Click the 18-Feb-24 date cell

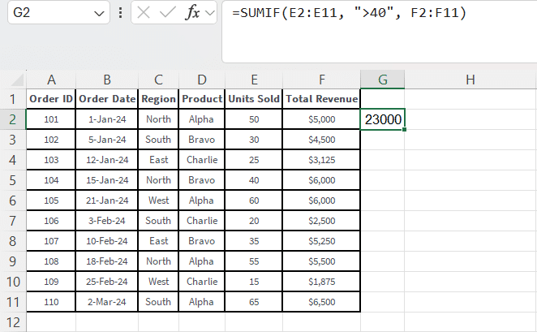pos(107,261)
